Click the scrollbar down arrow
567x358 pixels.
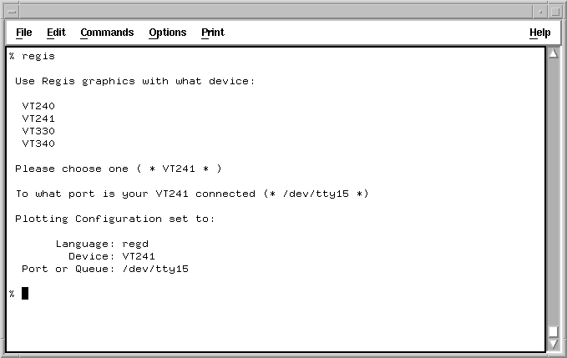553,345
